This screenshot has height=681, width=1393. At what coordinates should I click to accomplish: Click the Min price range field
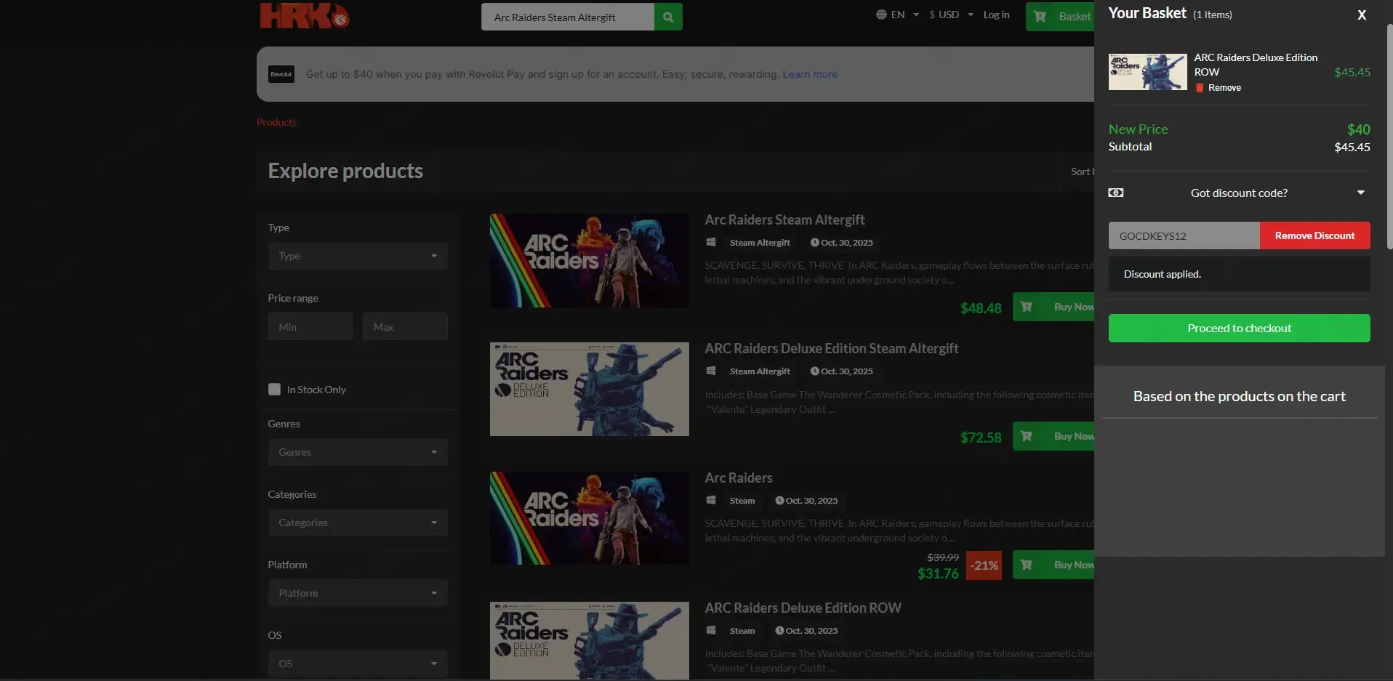(310, 326)
